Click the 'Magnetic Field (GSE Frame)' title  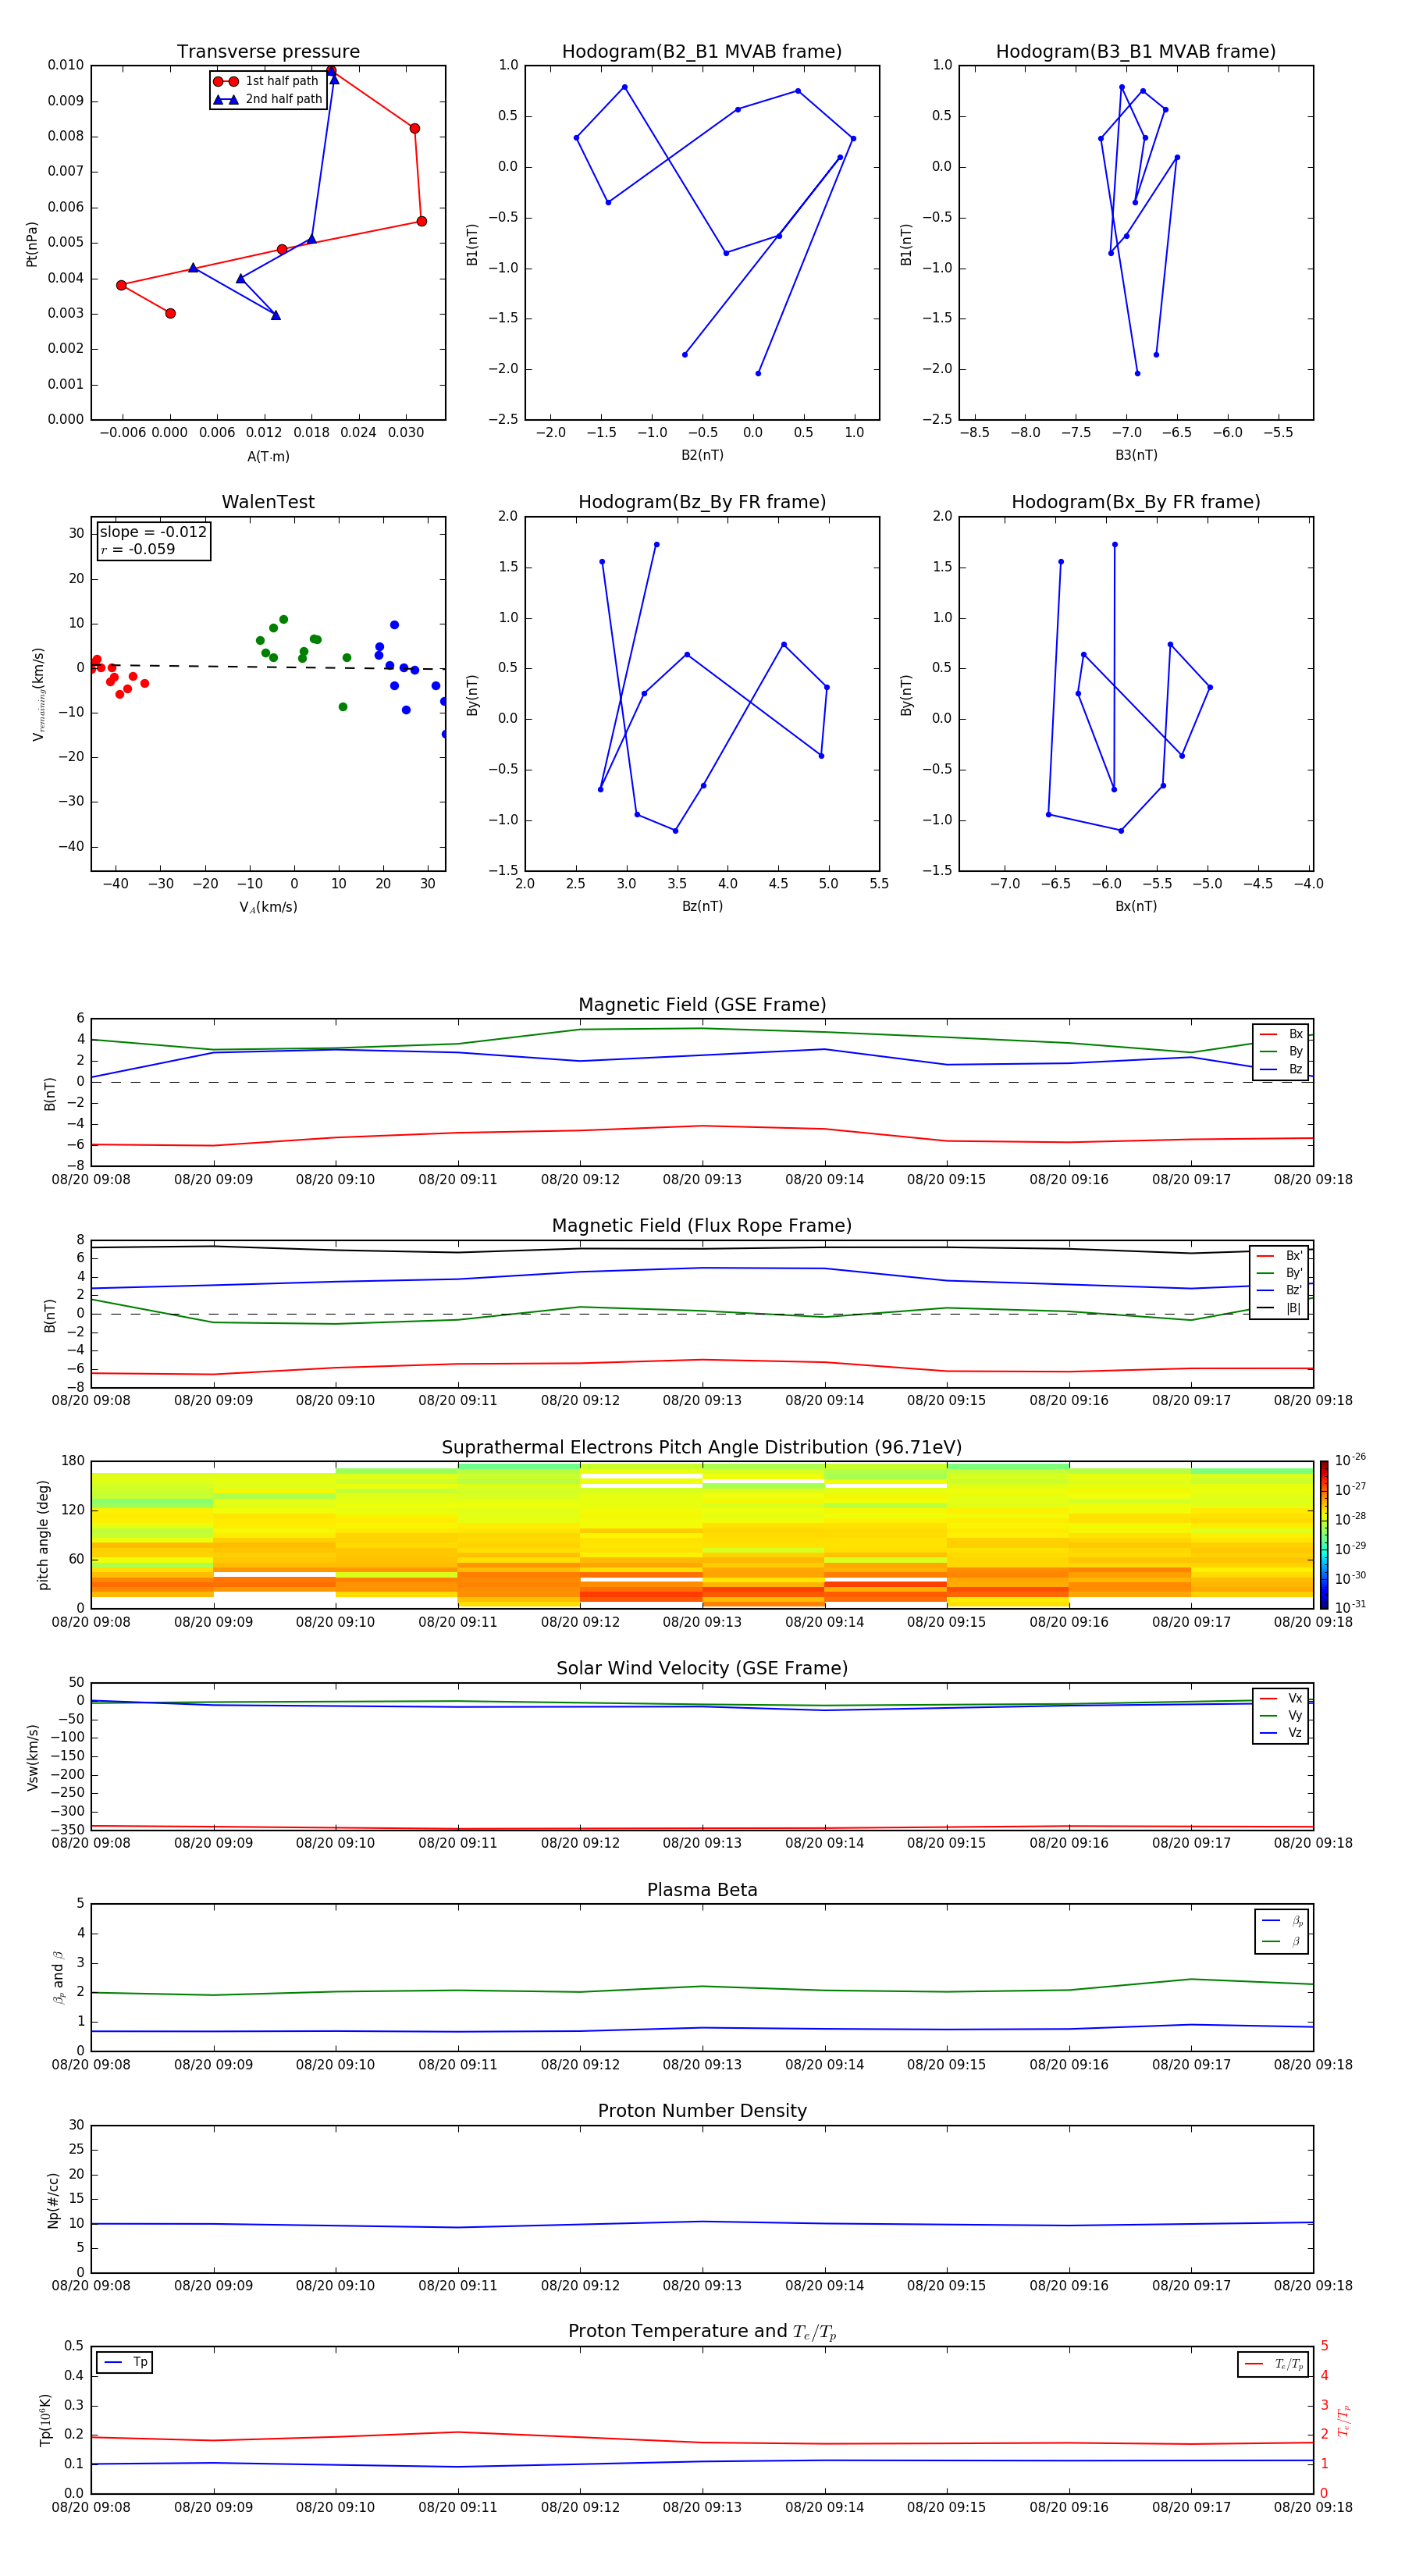tap(702, 1005)
